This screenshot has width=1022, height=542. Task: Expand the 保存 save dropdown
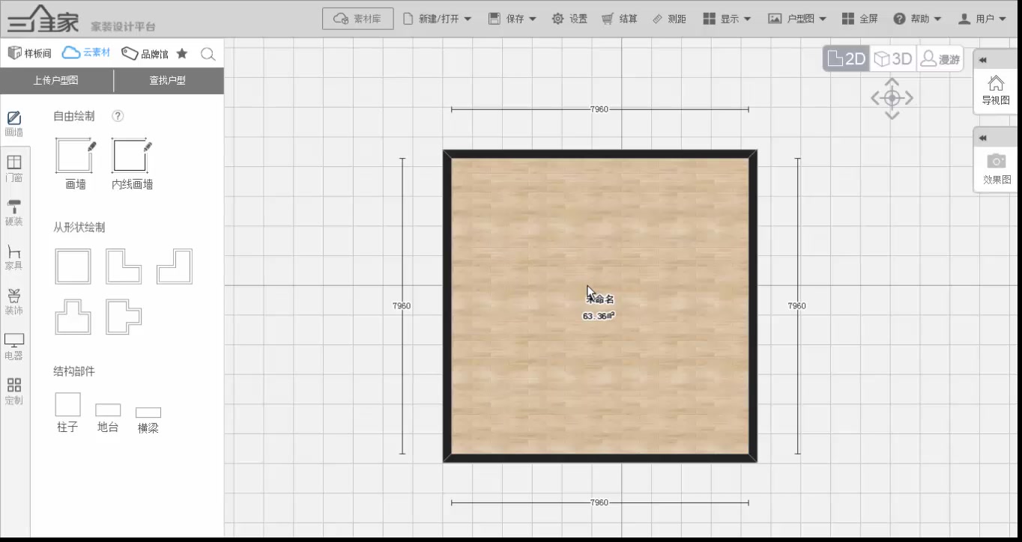pyautogui.click(x=512, y=19)
